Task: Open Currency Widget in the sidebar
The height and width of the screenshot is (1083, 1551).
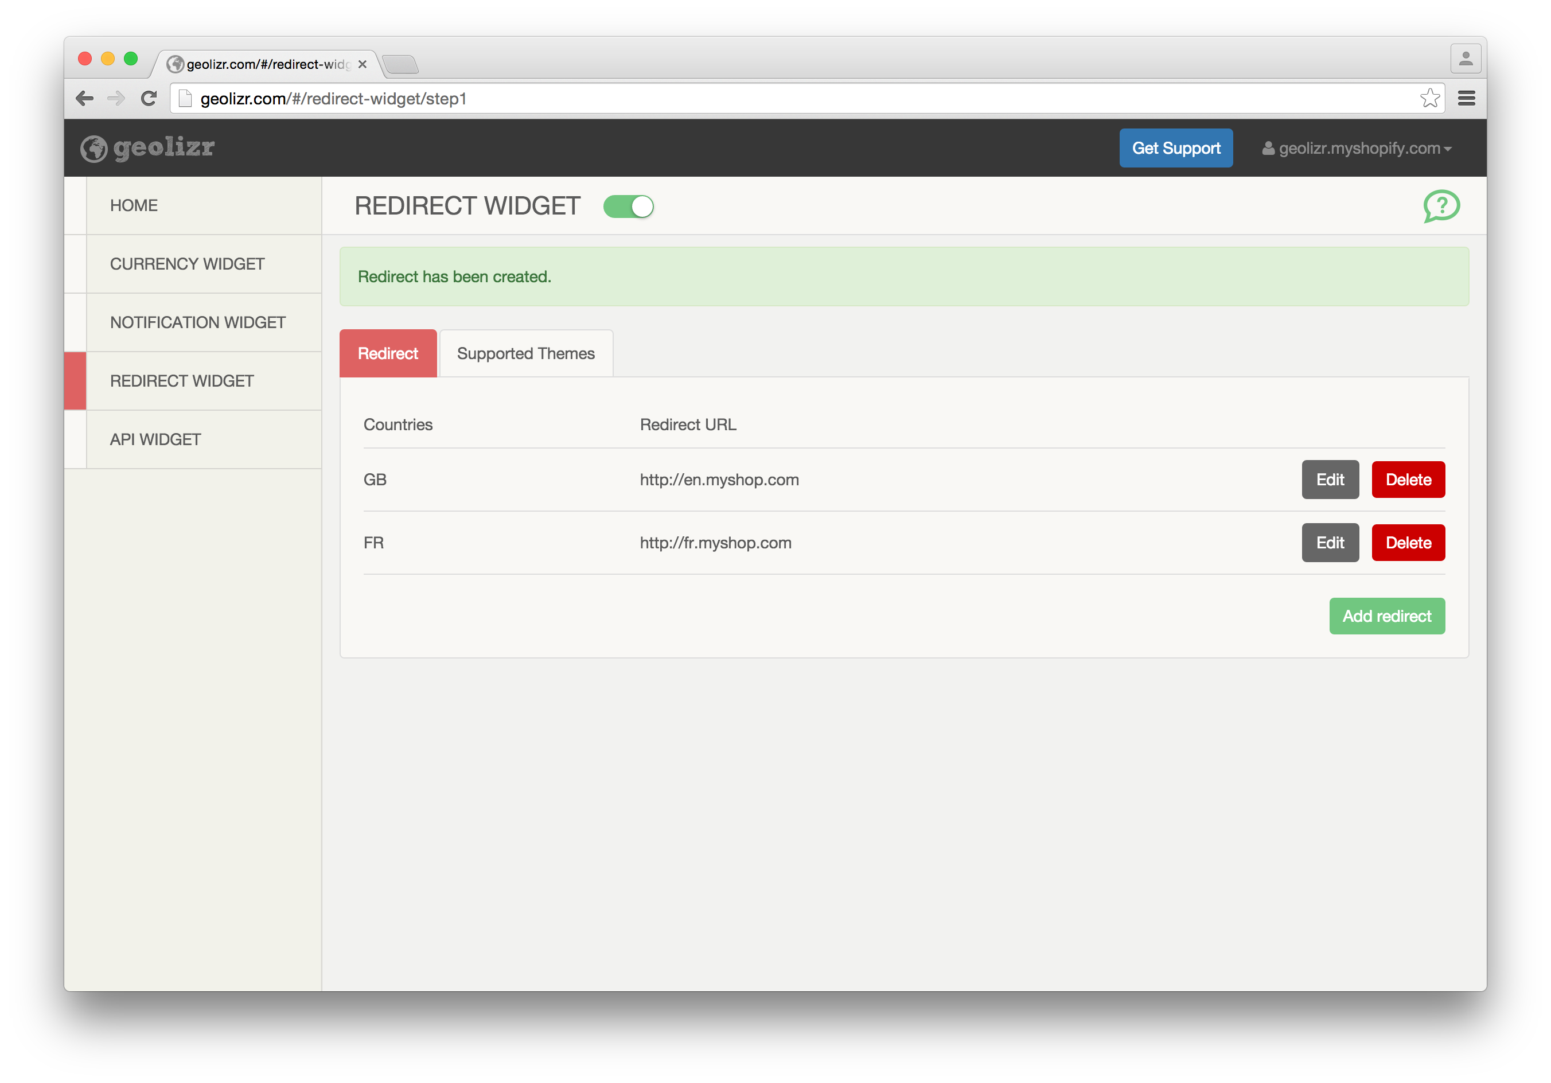Action: tap(187, 264)
